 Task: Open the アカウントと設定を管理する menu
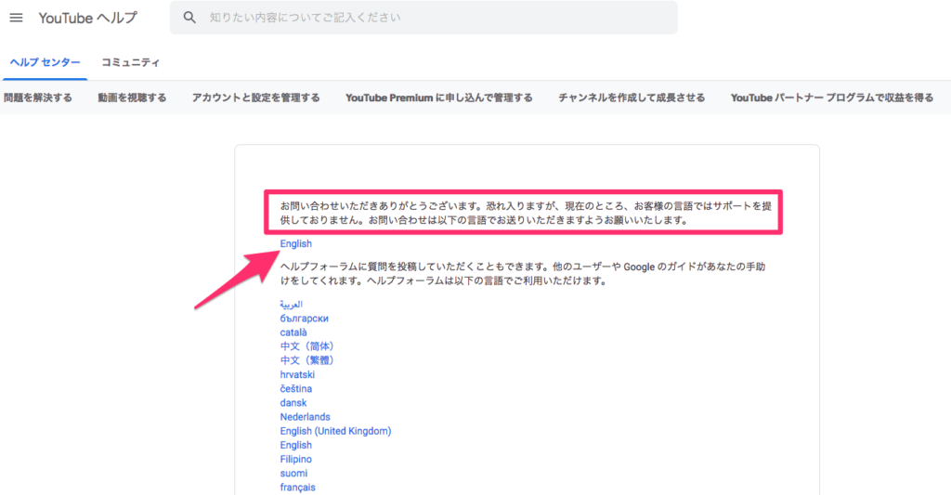(256, 98)
